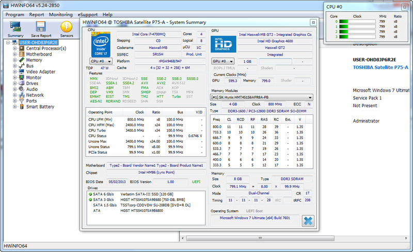Select Smart Battery in the tree
The image size is (413, 252).
[x=40, y=107]
